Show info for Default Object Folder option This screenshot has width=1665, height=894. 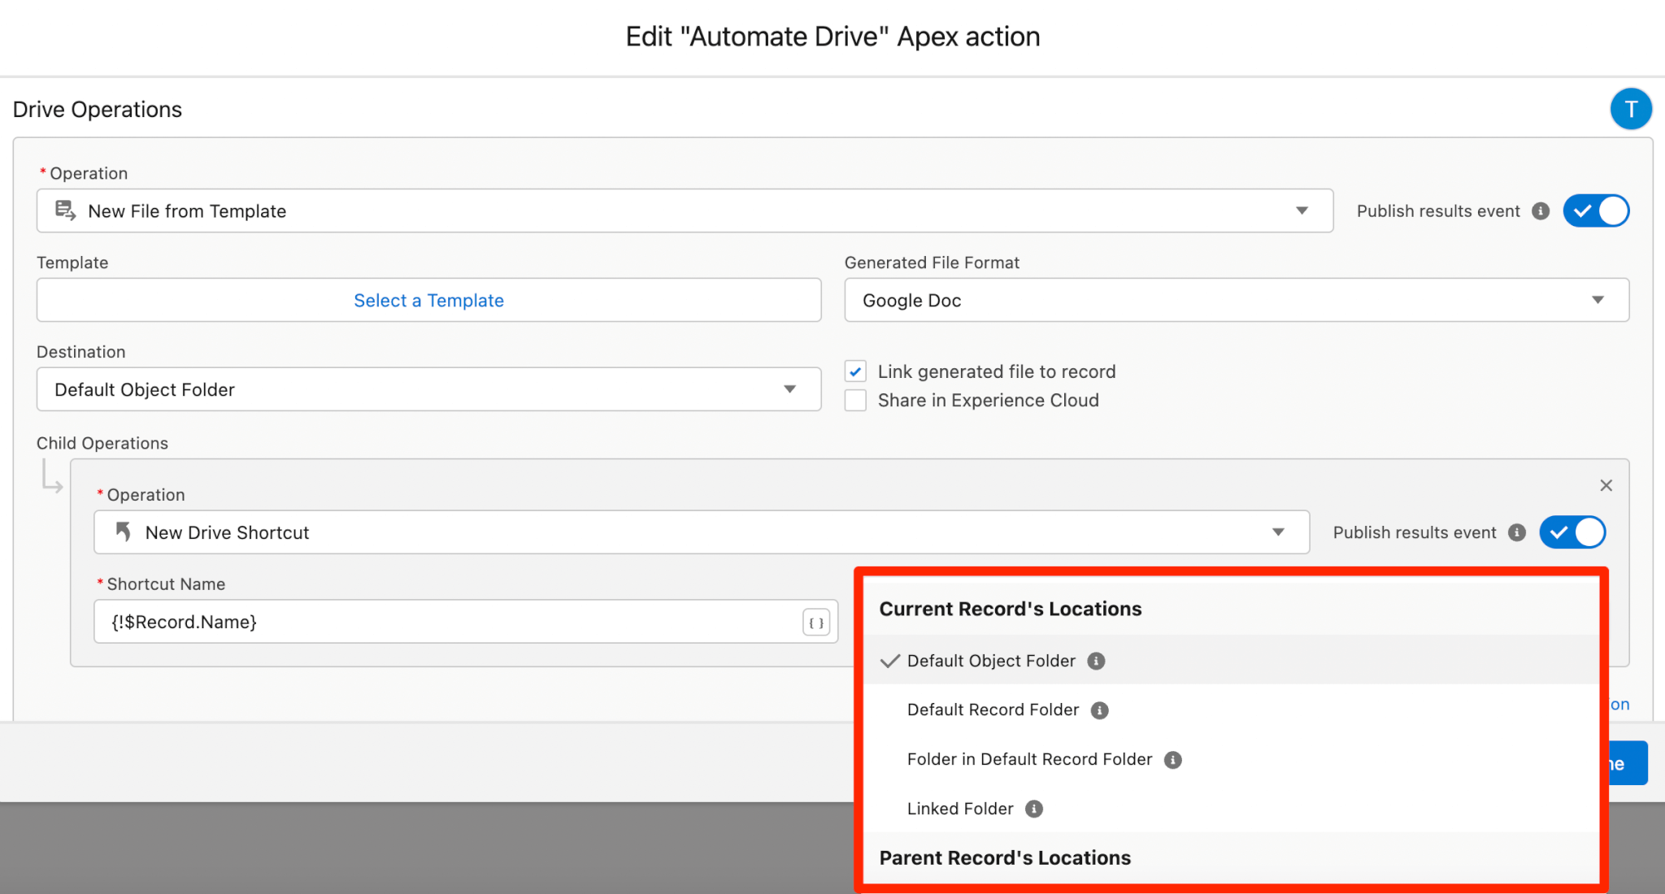click(1097, 661)
